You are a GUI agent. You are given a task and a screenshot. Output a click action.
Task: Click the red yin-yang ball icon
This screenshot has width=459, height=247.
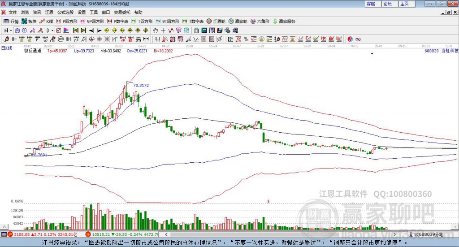[350, 39]
